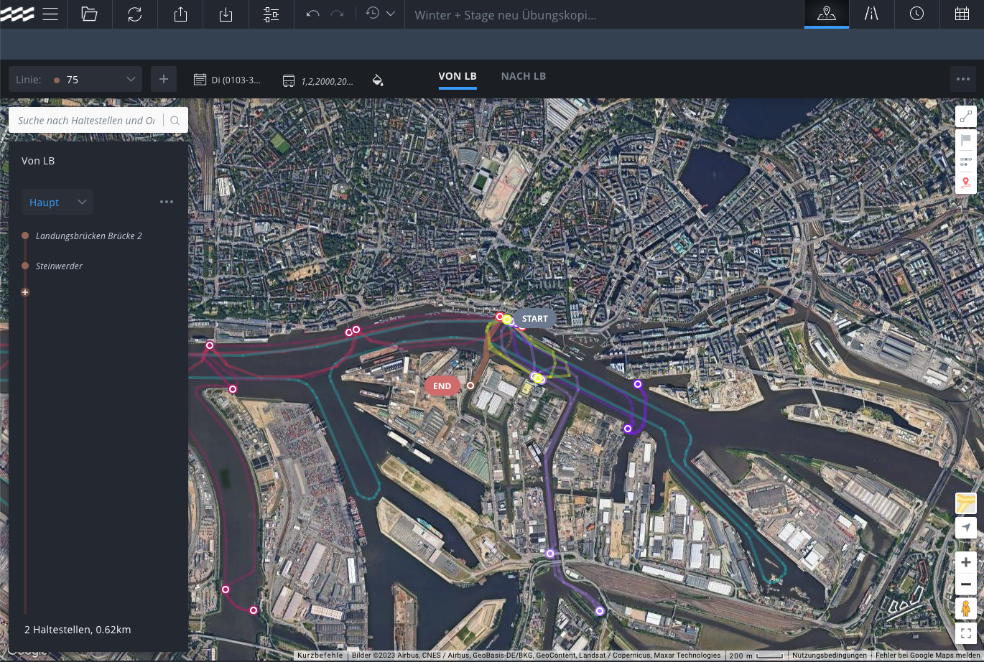Click the Street View pegman

point(965,609)
